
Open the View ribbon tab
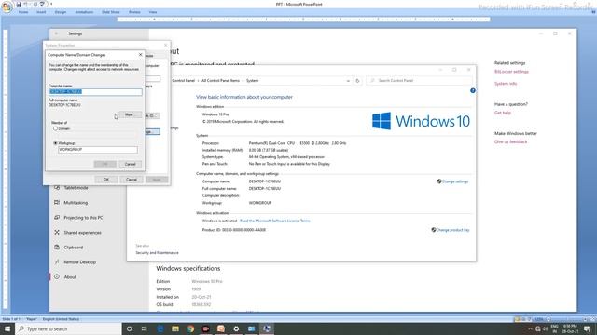(153, 12)
